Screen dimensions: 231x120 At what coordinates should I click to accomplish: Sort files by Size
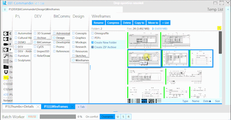coord(217,101)
